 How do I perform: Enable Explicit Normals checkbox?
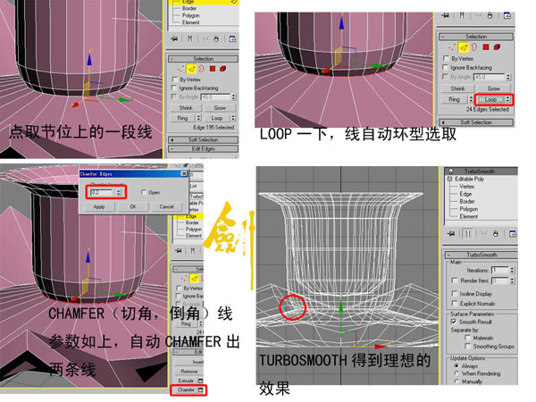tap(455, 303)
